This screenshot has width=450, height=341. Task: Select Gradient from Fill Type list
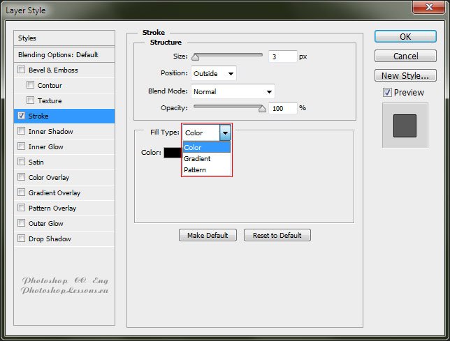pyautogui.click(x=197, y=159)
